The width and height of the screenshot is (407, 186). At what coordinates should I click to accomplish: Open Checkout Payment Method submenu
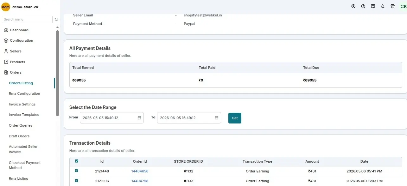[x=25, y=165]
